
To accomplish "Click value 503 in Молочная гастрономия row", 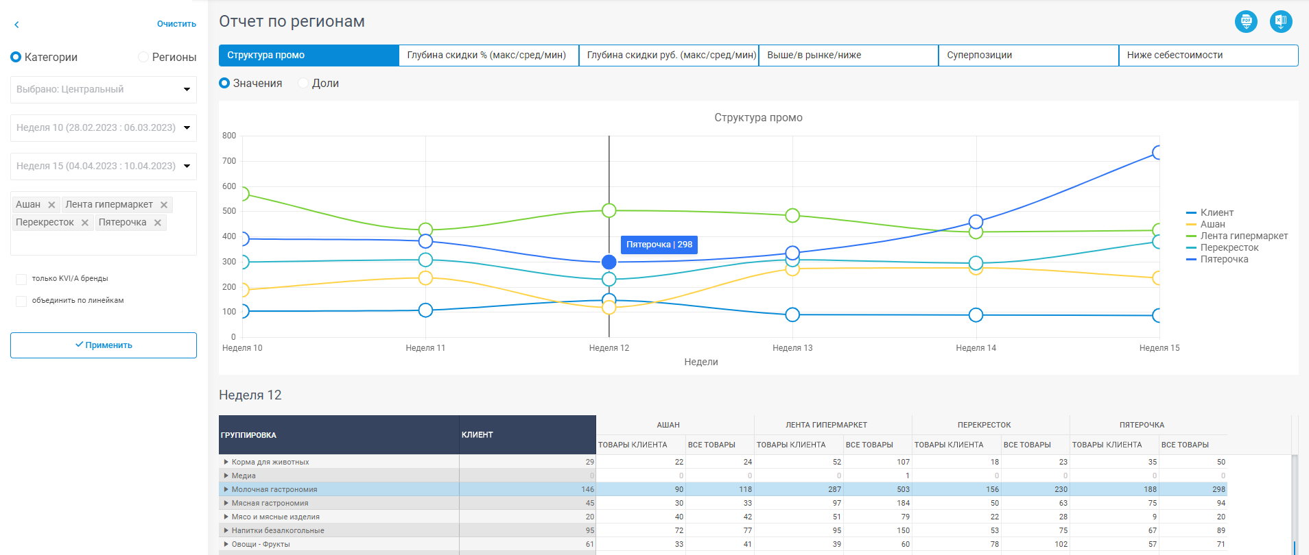I will point(903,489).
